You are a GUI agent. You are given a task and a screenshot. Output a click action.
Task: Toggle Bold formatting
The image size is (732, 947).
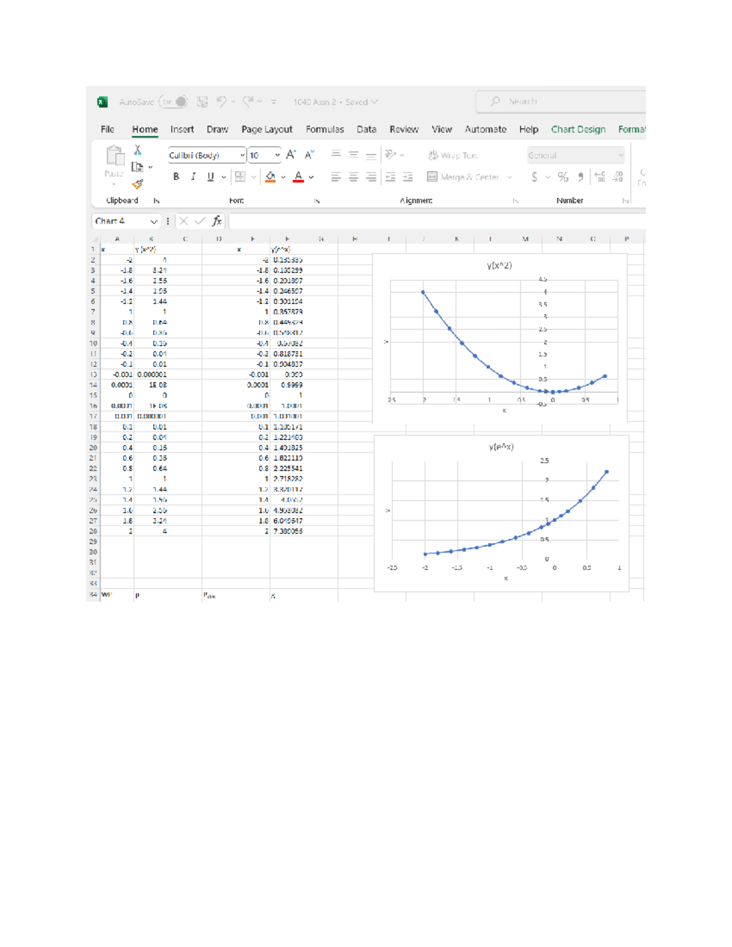click(x=176, y=177)
